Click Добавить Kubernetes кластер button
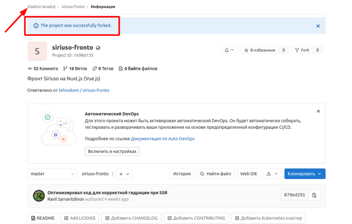The width and height of the screenshot is (352, 224). click(x=268, y=218)
